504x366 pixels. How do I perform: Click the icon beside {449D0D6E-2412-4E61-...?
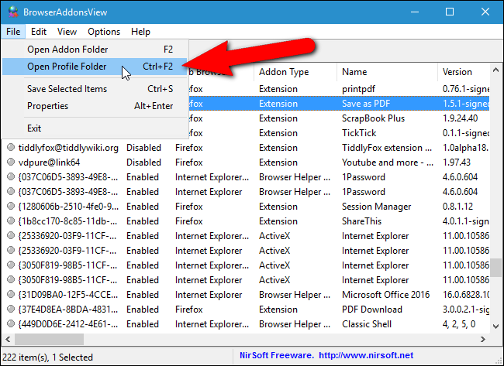coord(11,323)
